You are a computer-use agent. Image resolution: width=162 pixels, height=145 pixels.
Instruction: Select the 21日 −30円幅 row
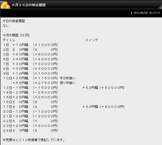click(30, 116)
